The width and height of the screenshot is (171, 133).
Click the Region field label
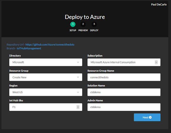pyautogui.click(x=13, y=86)
